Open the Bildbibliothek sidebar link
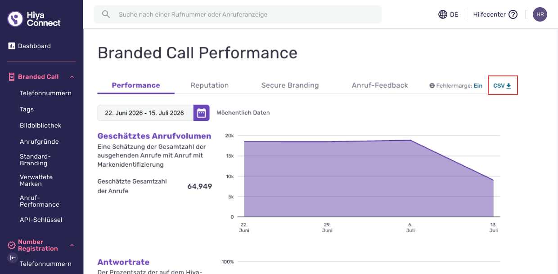 pos(40,125)
